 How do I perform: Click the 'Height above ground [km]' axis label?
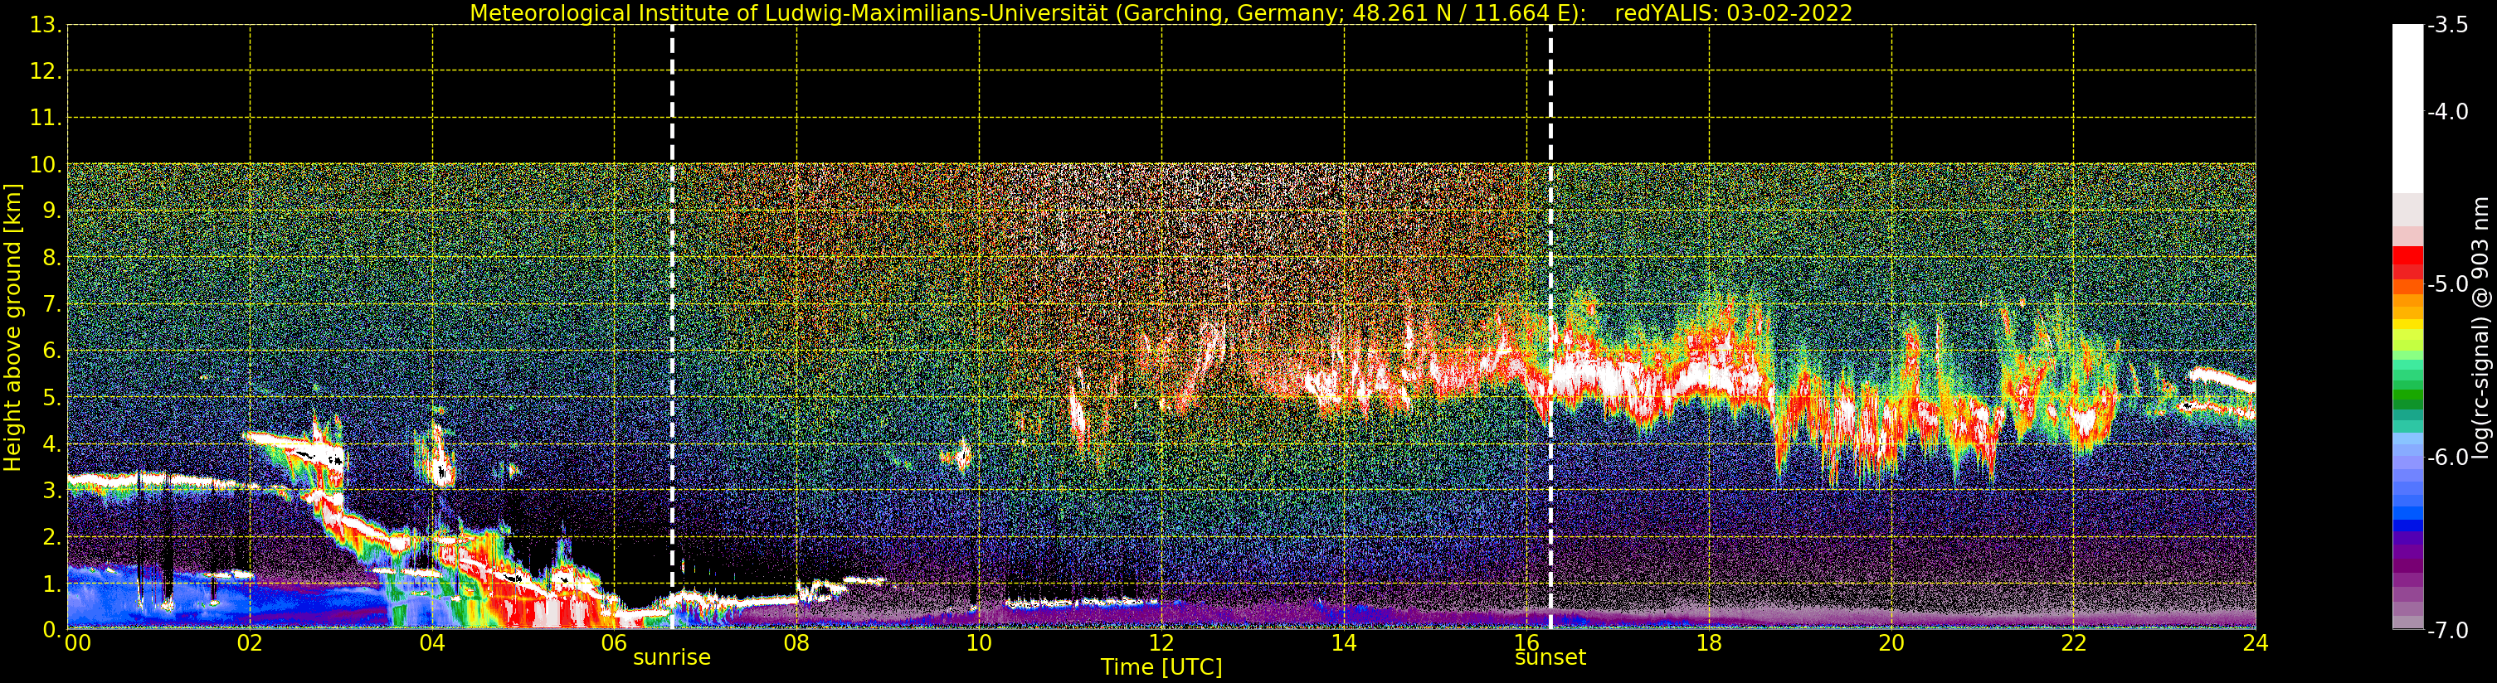pos(12,327)
